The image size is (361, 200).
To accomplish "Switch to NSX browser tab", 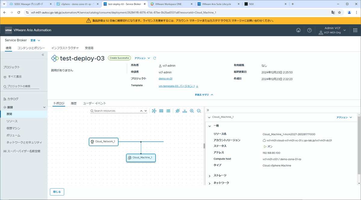I will tap(265, 4).
